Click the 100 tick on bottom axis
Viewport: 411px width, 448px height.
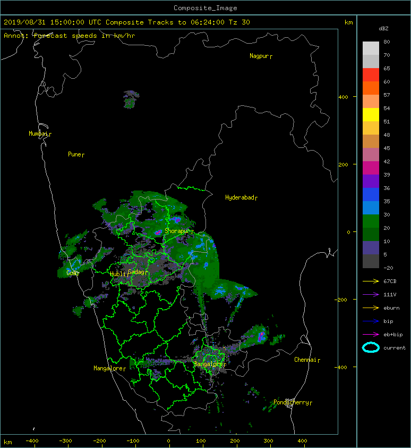(201, 441)
